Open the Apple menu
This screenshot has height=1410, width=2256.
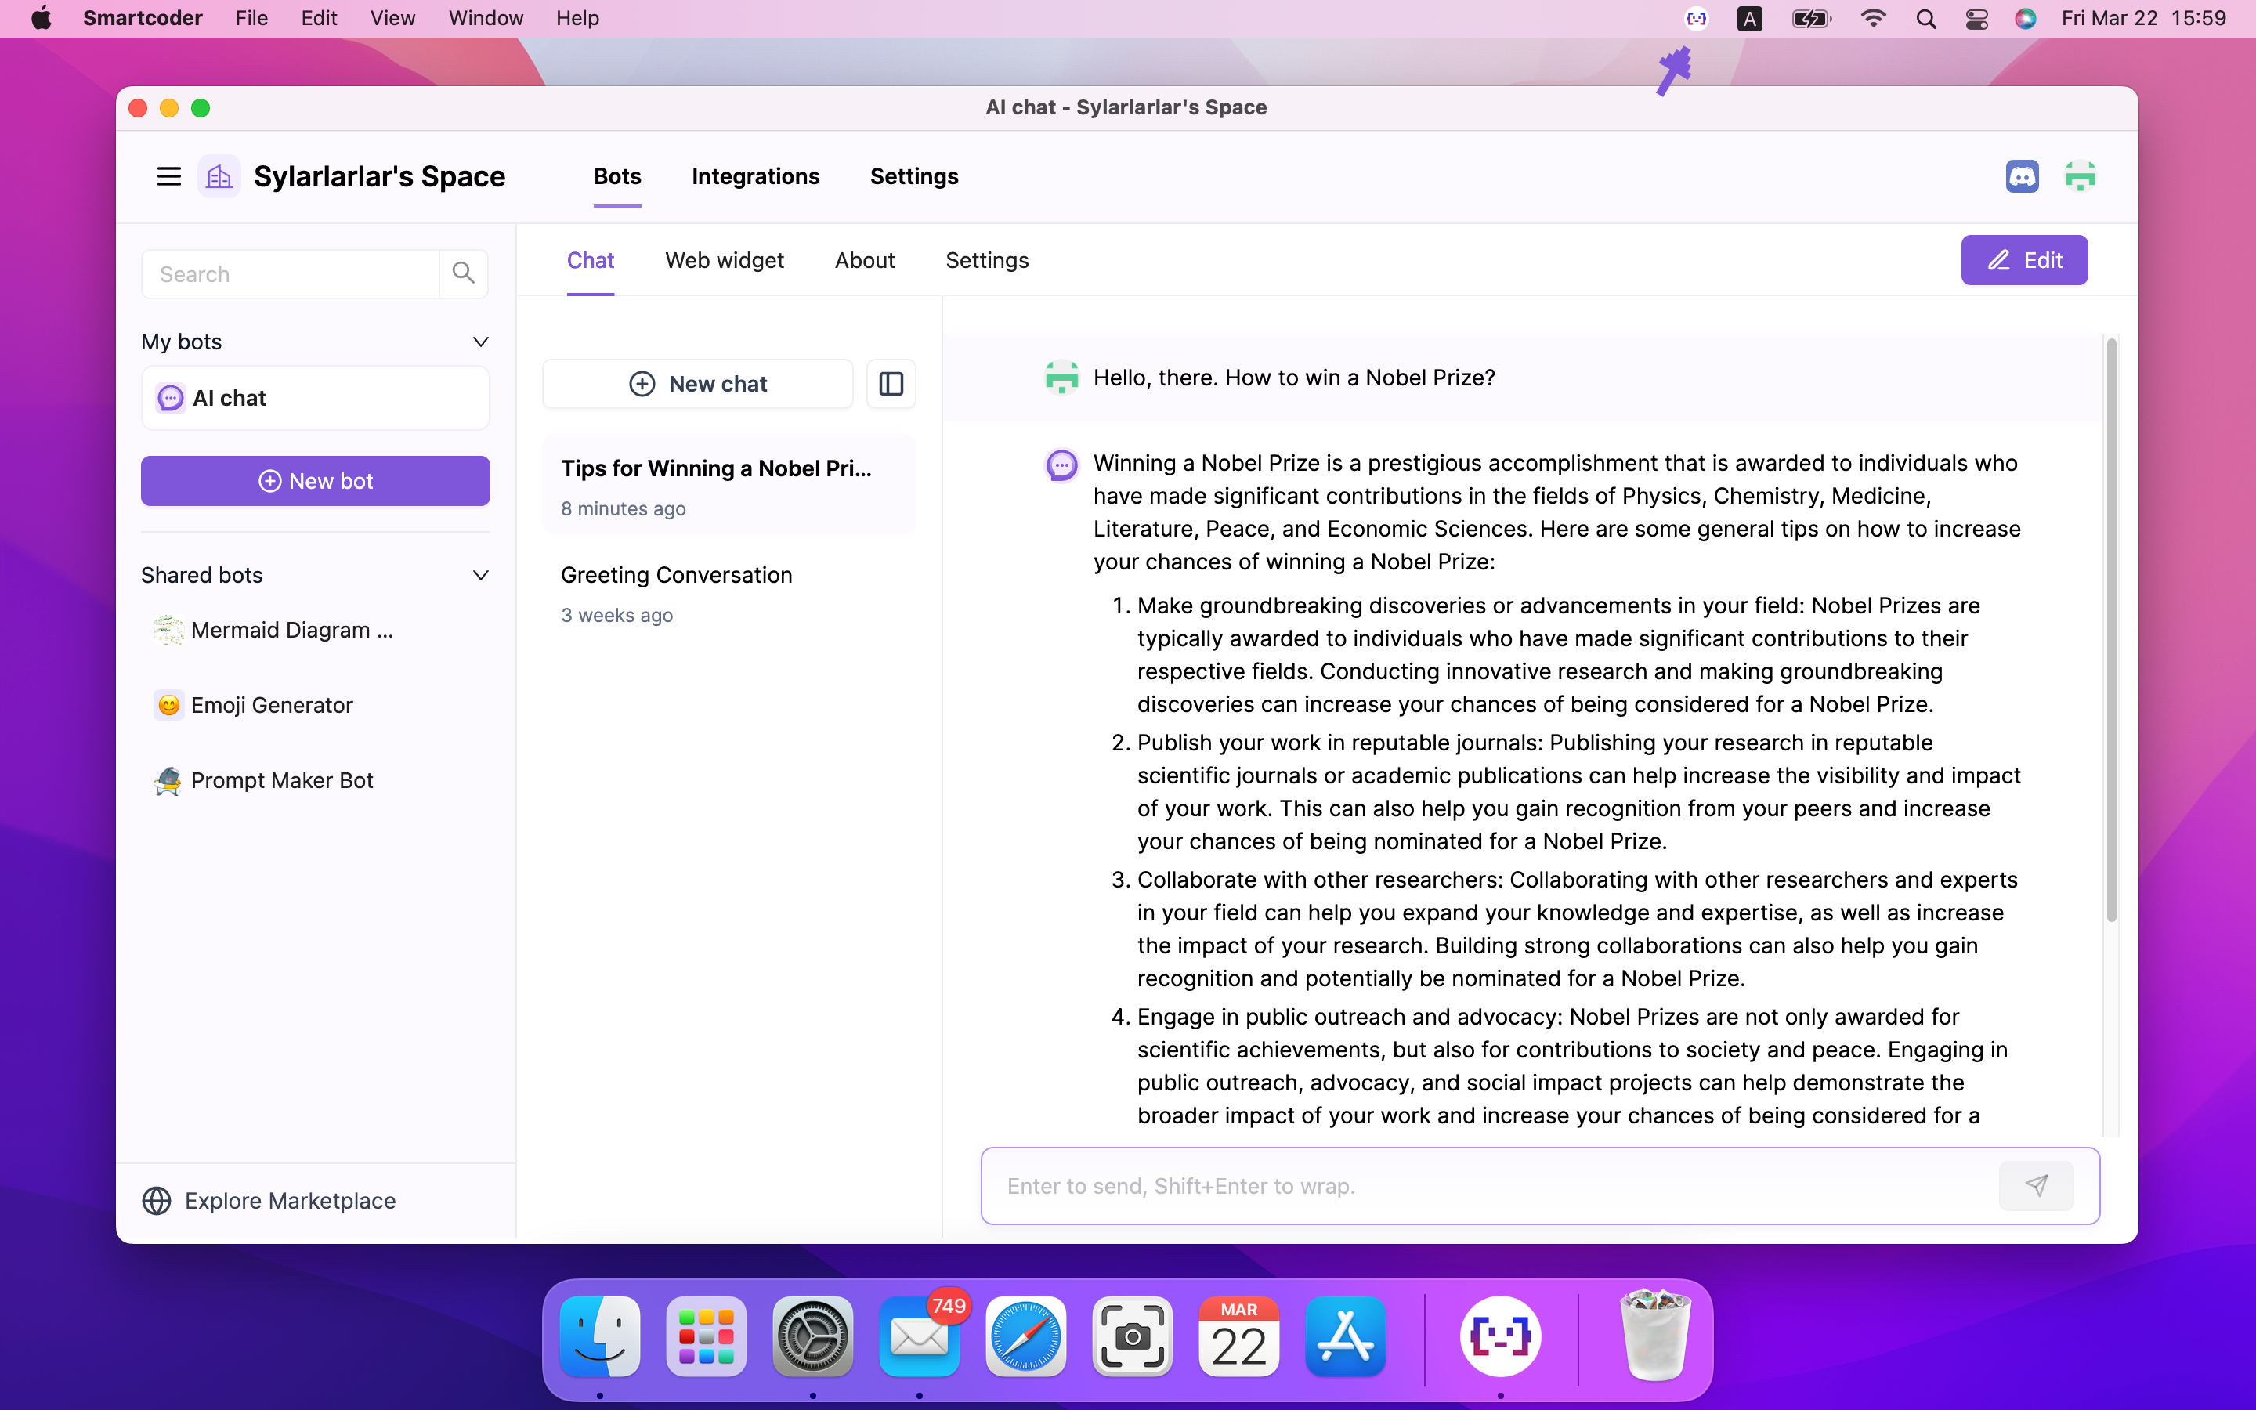(x=41, y=18)
